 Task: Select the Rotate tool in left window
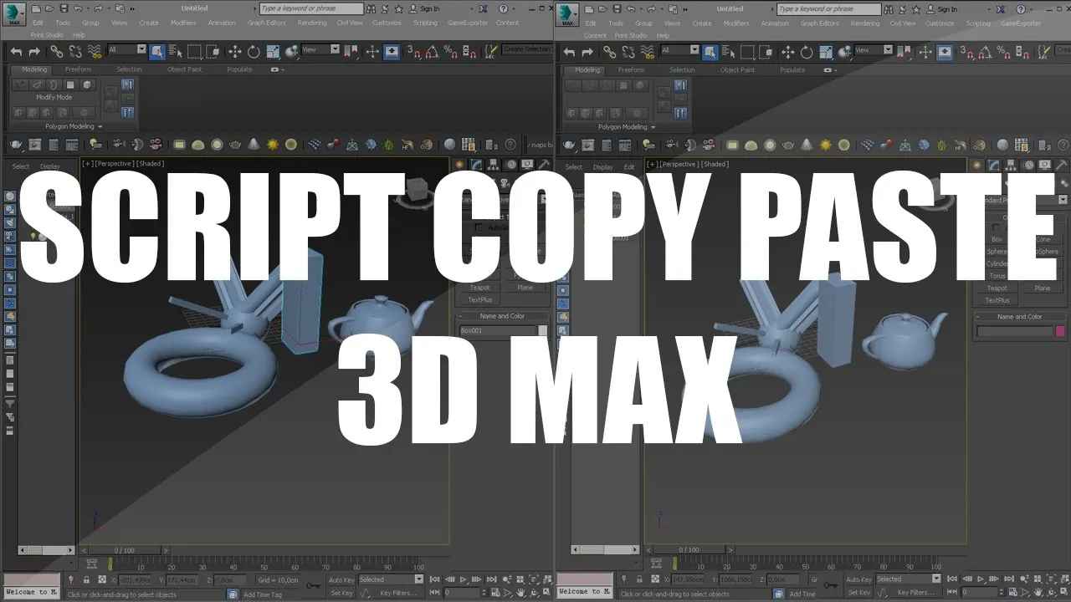[x=254, y=52]
